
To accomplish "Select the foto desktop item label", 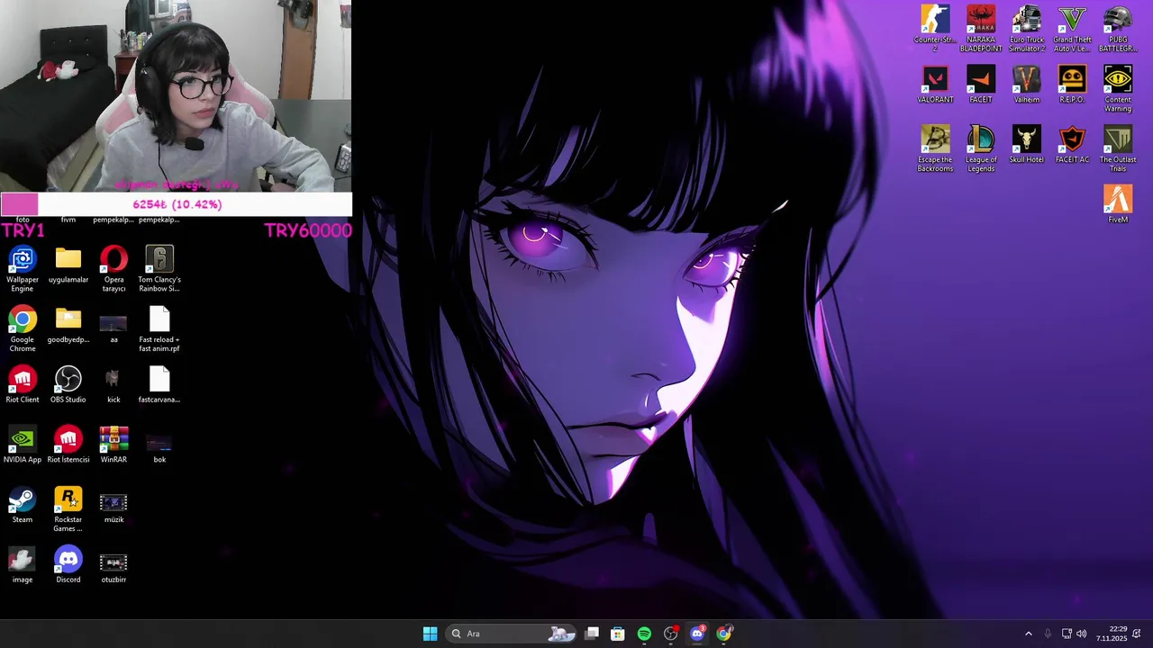I will tap(23, 220).
